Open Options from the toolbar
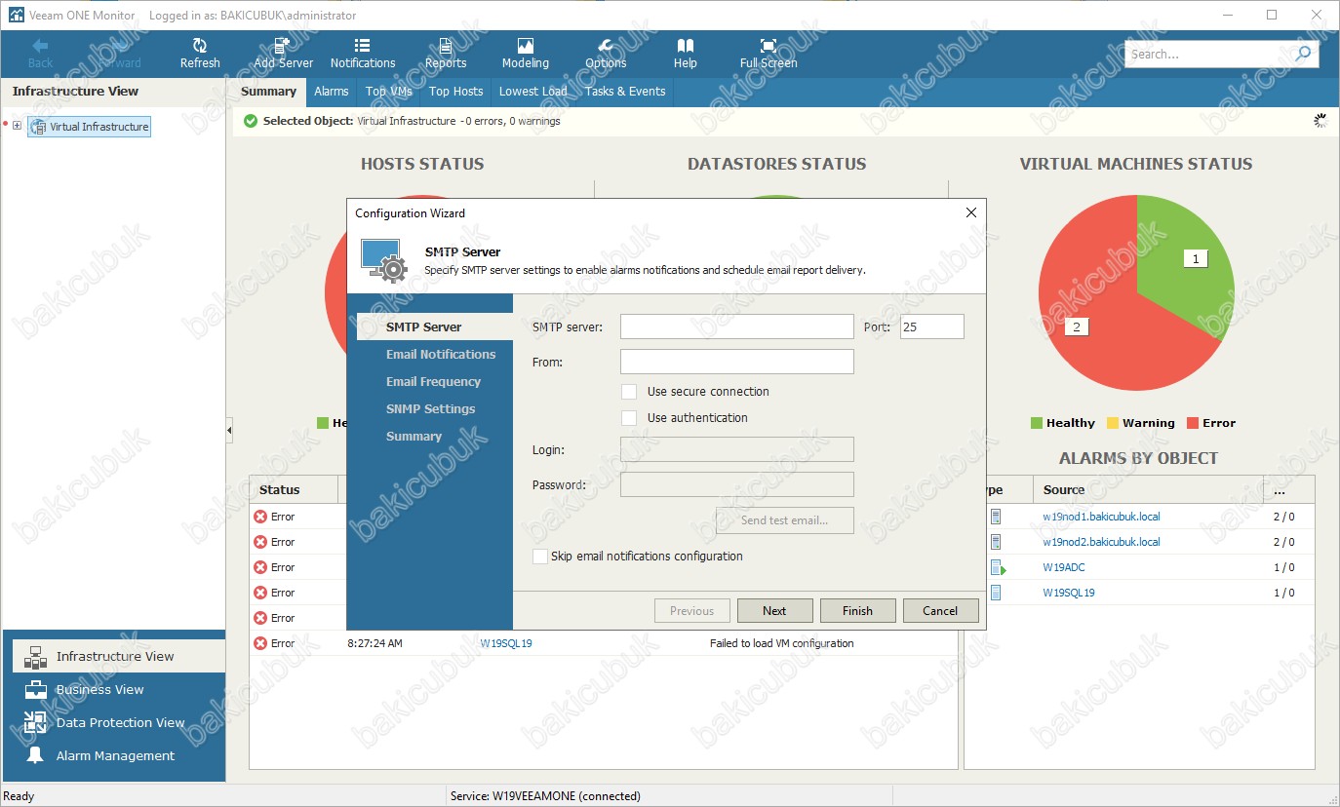1340x807 pixels. (606, 53)
